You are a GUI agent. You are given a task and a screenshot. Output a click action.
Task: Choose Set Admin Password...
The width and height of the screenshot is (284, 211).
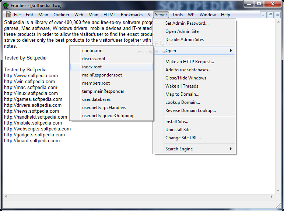194,23
